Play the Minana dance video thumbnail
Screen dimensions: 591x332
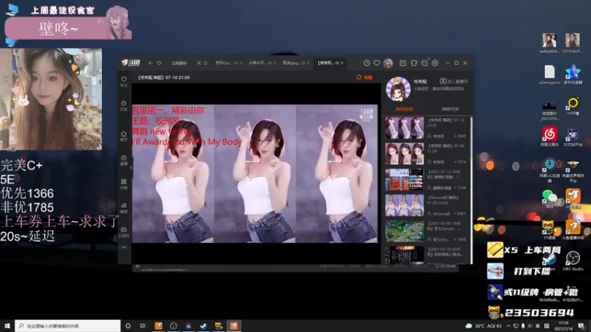(404, 205)
